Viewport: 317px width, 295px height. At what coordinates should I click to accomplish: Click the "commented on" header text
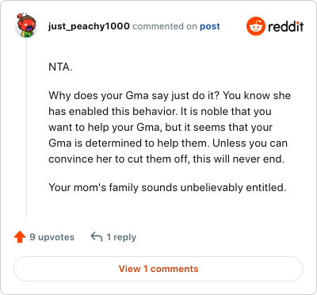click(165, 26)
